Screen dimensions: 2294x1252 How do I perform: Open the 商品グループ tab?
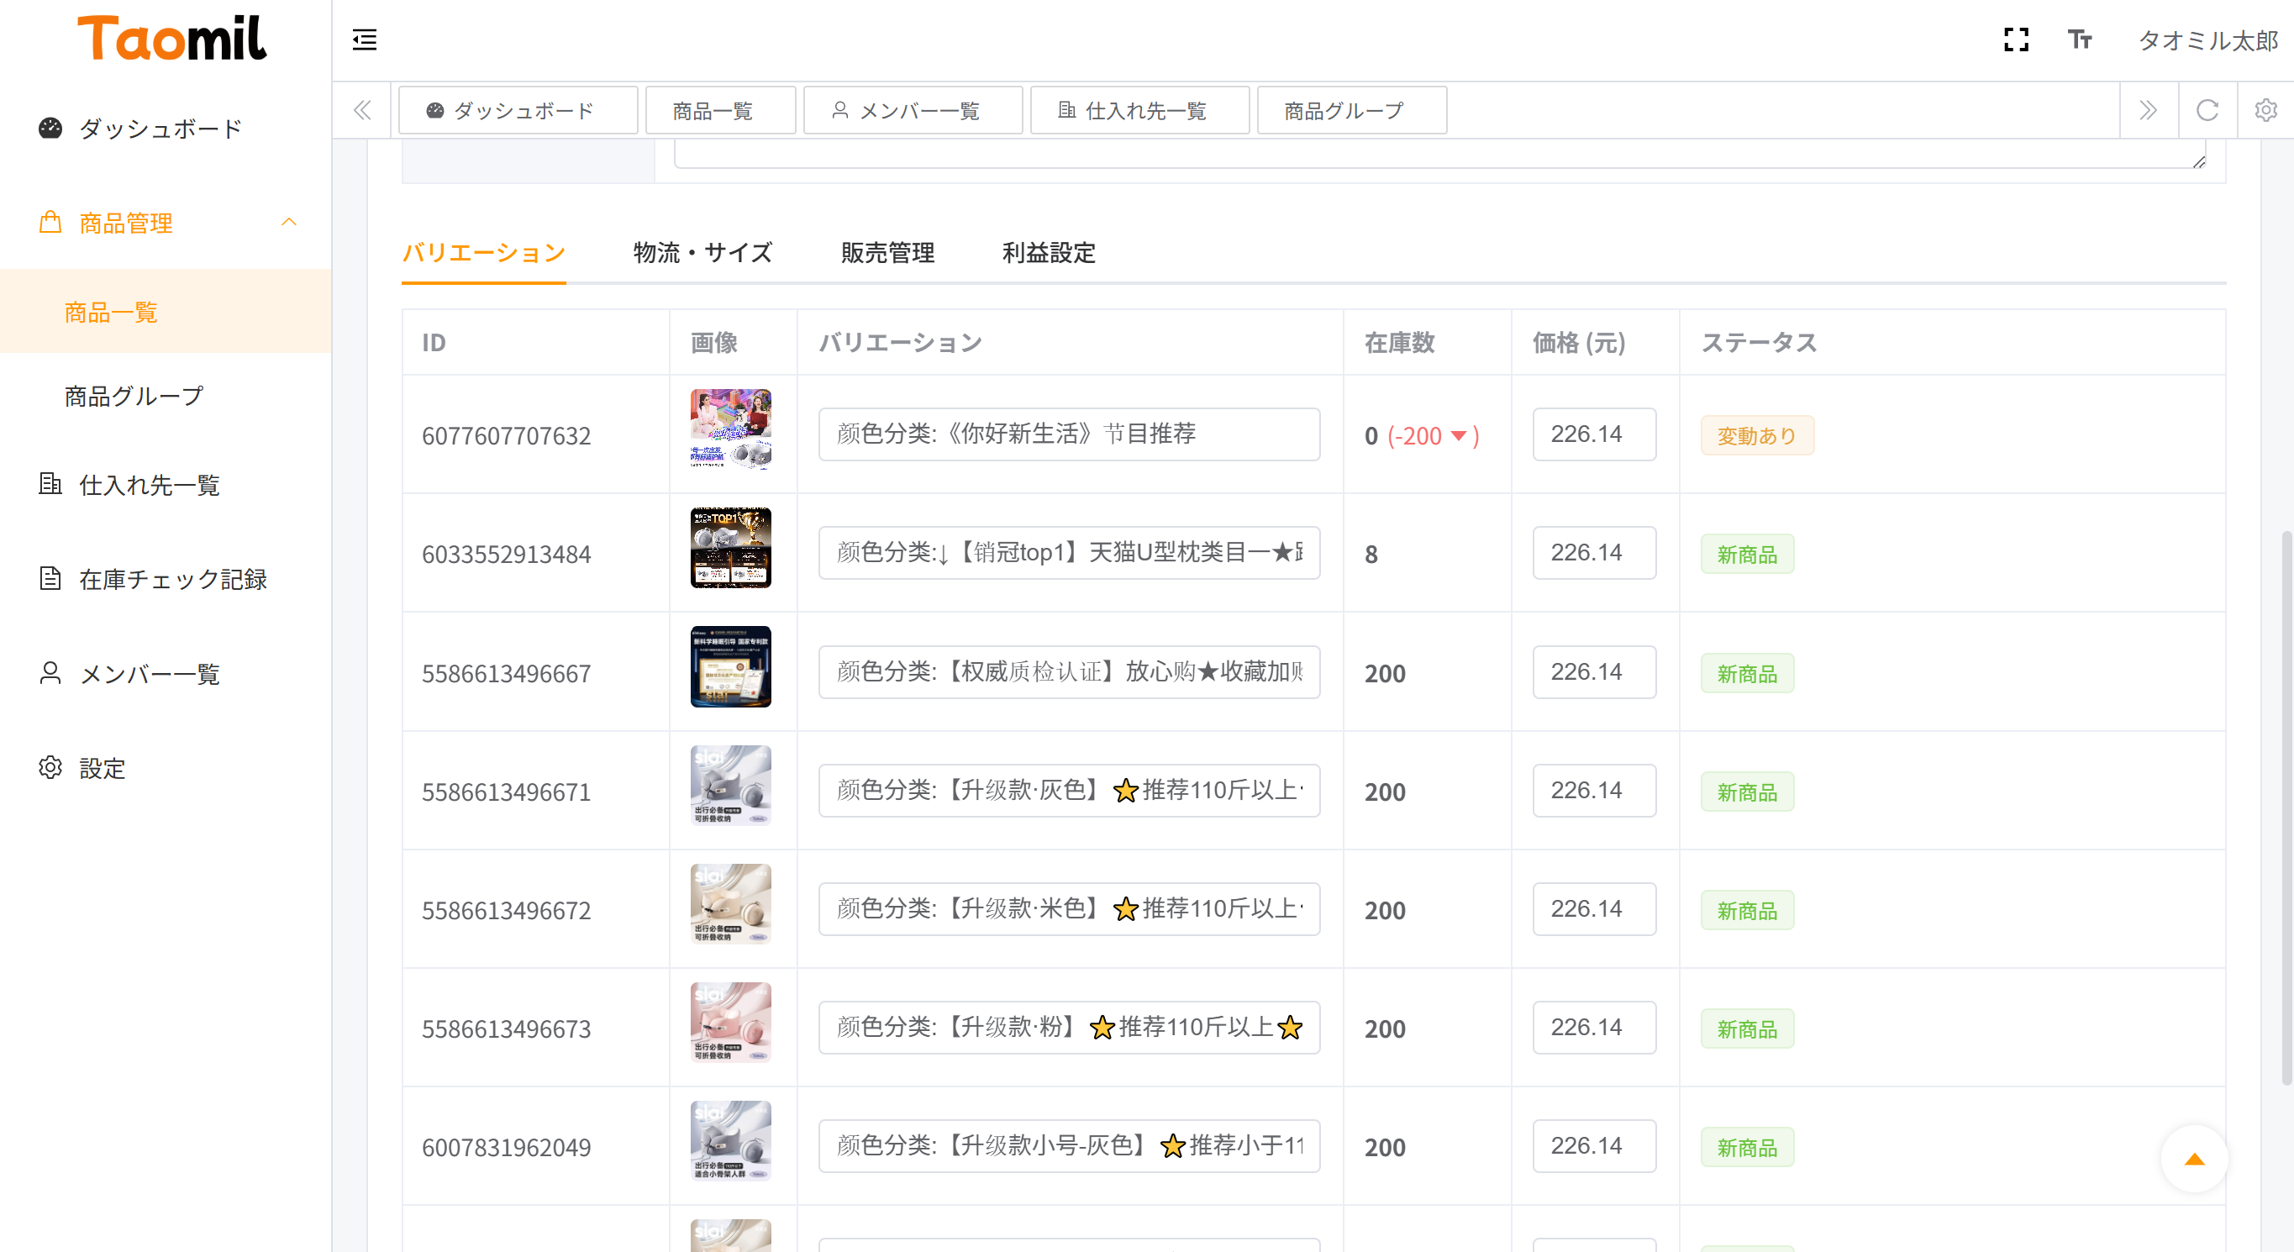1352,110
